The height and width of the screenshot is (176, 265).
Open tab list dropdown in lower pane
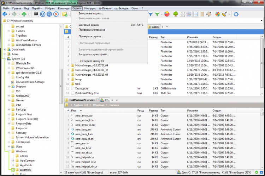click(117, 100)
